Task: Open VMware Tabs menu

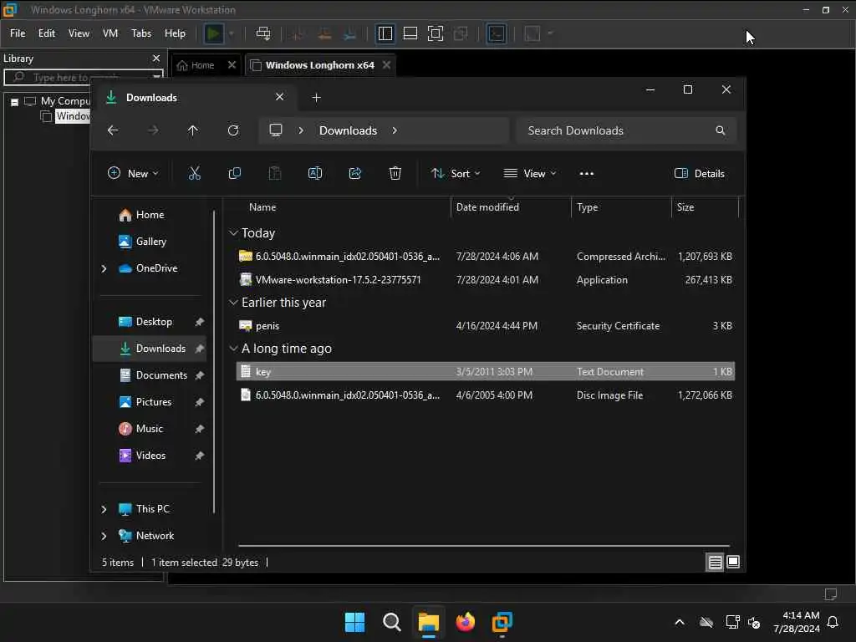Action: (140, 33)
